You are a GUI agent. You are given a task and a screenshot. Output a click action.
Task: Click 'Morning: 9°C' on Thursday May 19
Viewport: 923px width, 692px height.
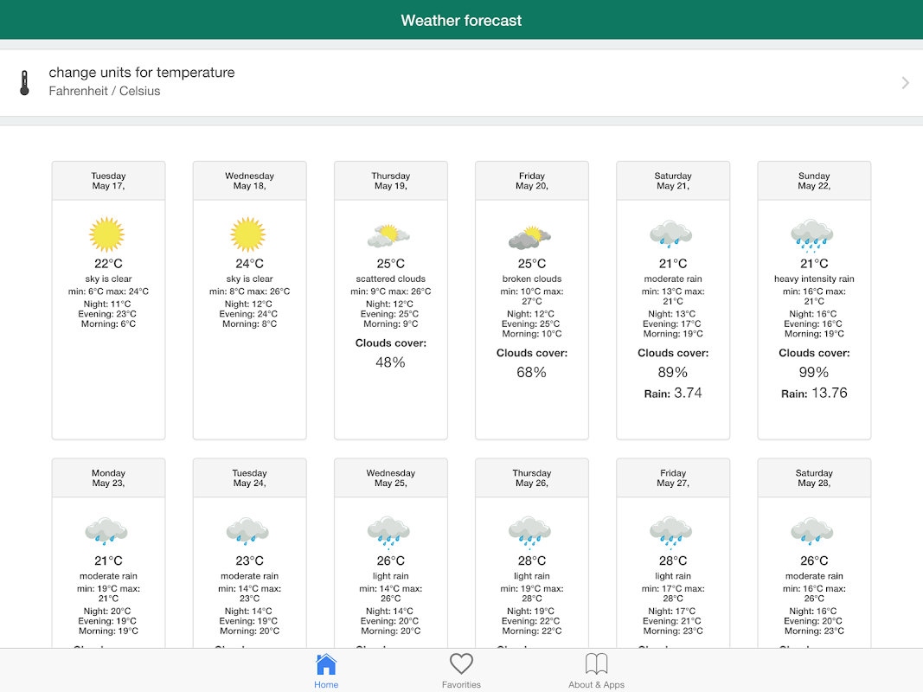391,324
